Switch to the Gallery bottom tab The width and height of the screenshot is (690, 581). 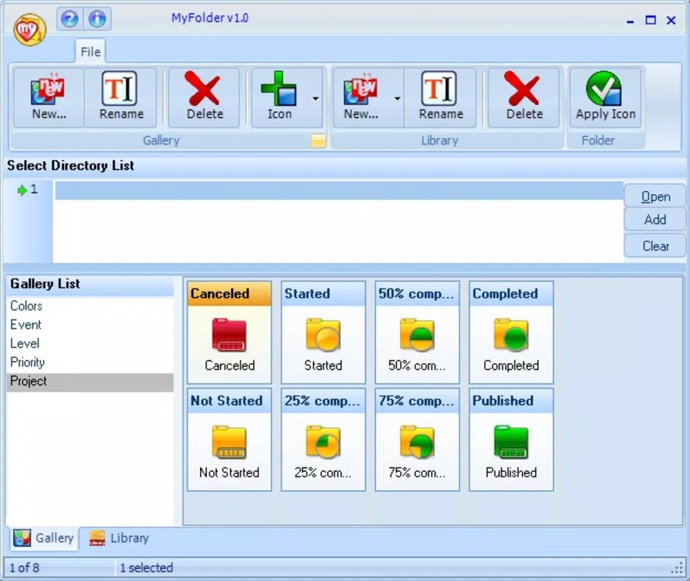point(44,538)
